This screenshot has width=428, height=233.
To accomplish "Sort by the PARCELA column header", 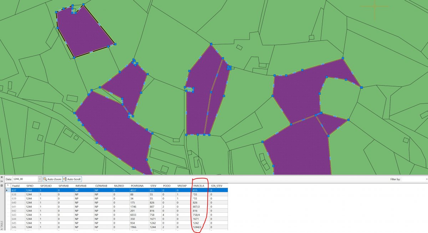I will 198,186.
